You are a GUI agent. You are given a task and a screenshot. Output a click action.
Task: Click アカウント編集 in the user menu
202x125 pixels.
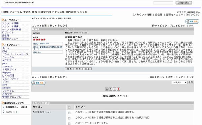point(10,26)
